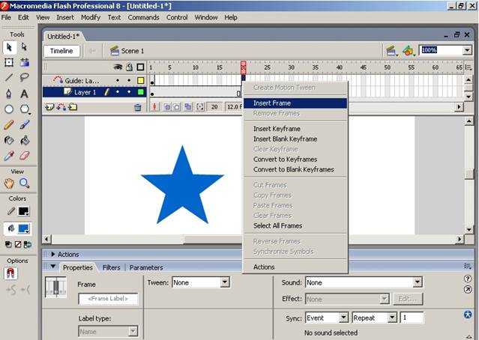Click Show/Hide All Layers eye icon
479x340 pixels.
tap(118, 67)
